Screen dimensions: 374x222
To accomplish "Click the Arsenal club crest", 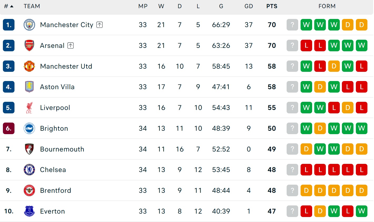I will (29, 46).
